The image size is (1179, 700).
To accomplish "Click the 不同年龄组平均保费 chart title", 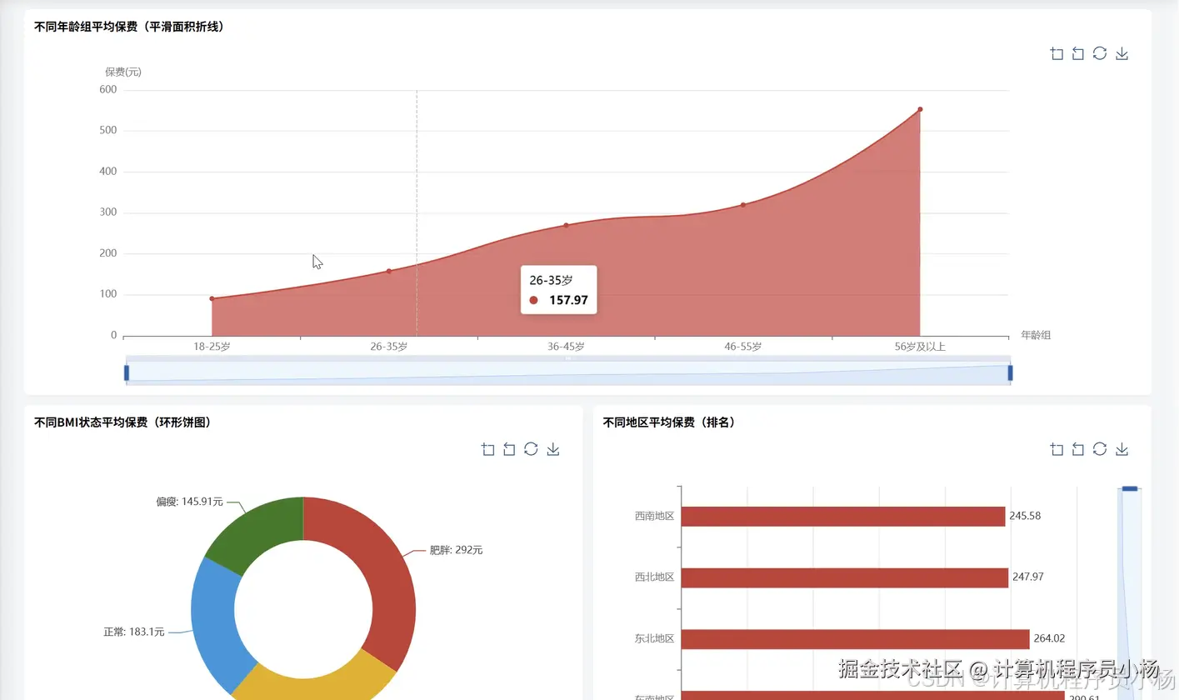I will [x=129, y=27].
